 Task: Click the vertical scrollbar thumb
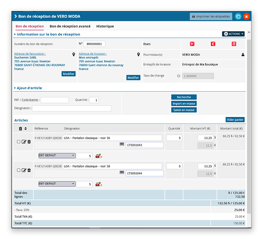coord(249,127)
